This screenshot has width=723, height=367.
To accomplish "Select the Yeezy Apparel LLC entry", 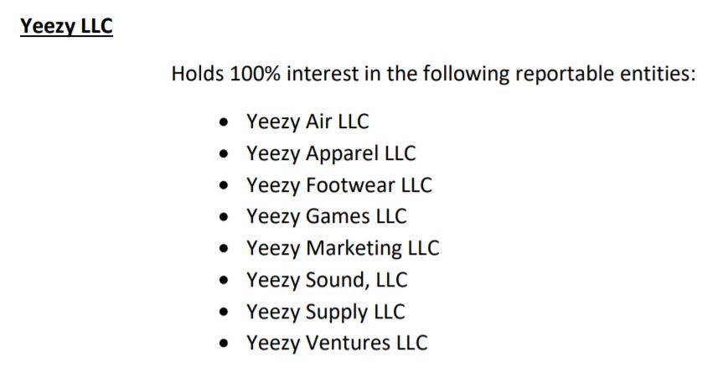I will [x=331, y=153].
